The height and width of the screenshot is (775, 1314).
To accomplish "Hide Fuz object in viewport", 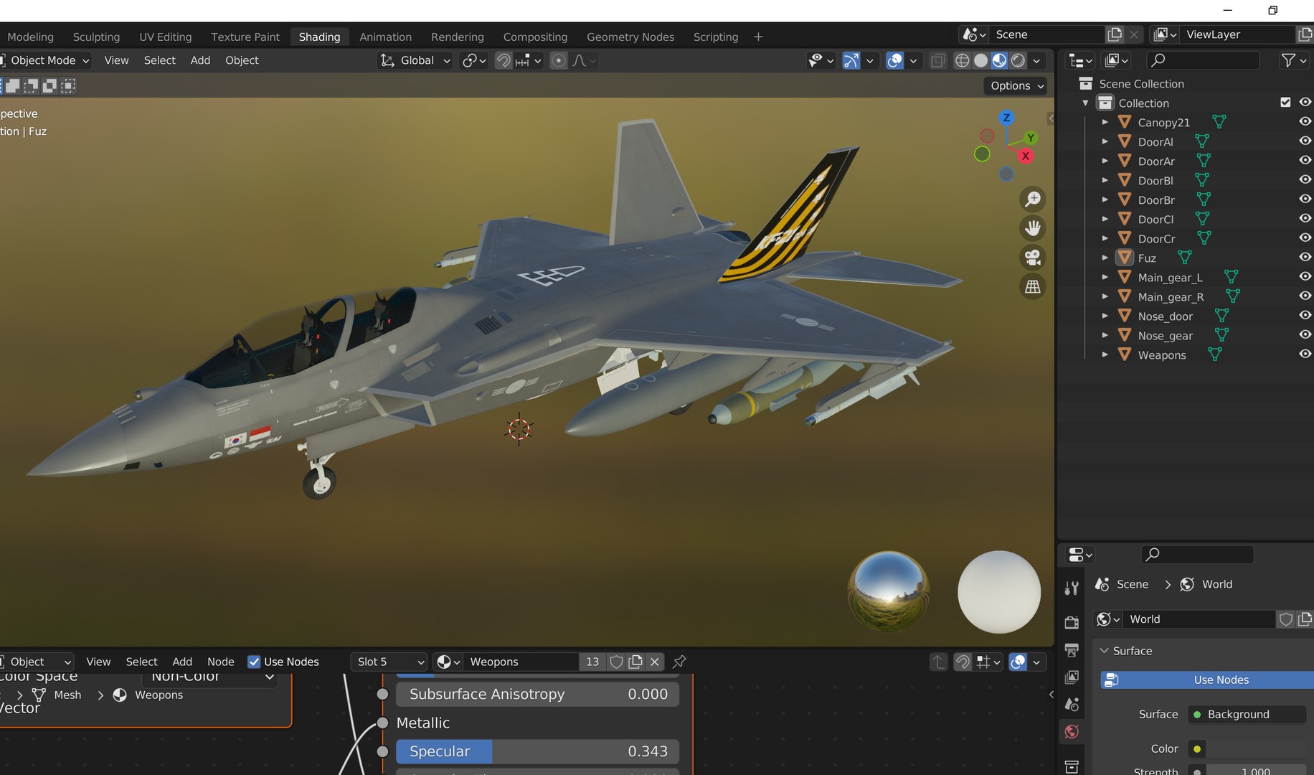I will pyautogui.click(x=1305, y=258).
